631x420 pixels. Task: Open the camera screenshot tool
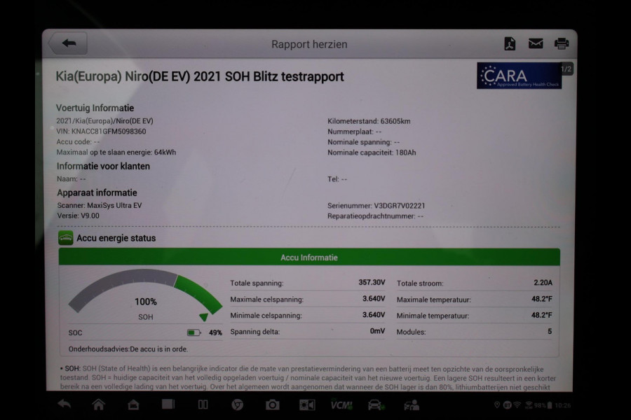coord(273,406)
